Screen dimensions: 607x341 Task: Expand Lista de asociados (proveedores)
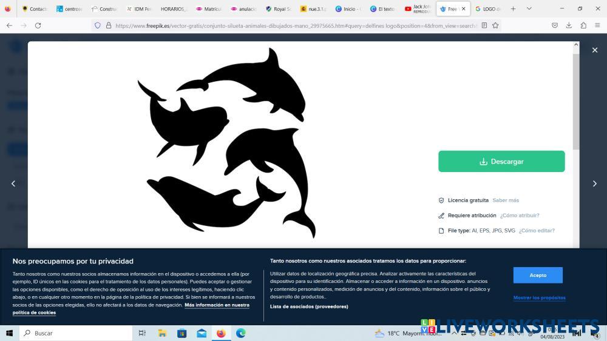pyautogui.click(x=309, y=306)
